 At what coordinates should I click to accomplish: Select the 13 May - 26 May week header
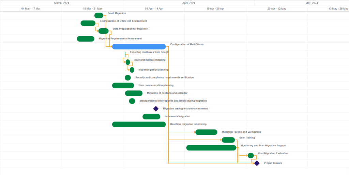328,9
